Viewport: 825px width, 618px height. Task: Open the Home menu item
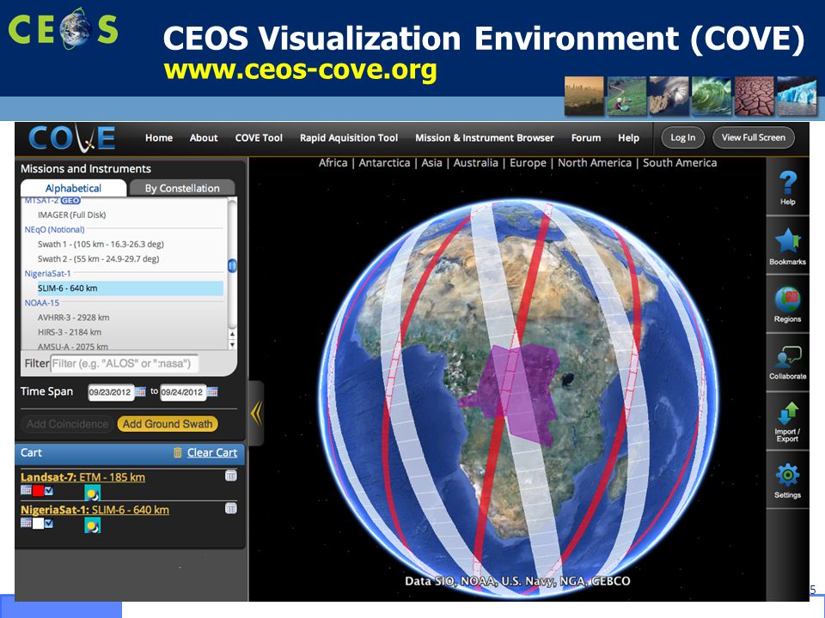coord(159,137)
